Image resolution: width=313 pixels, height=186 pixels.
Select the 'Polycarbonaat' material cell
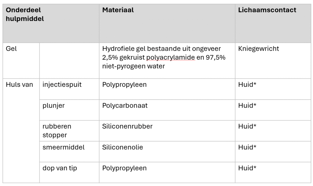[x=167, y=110]
